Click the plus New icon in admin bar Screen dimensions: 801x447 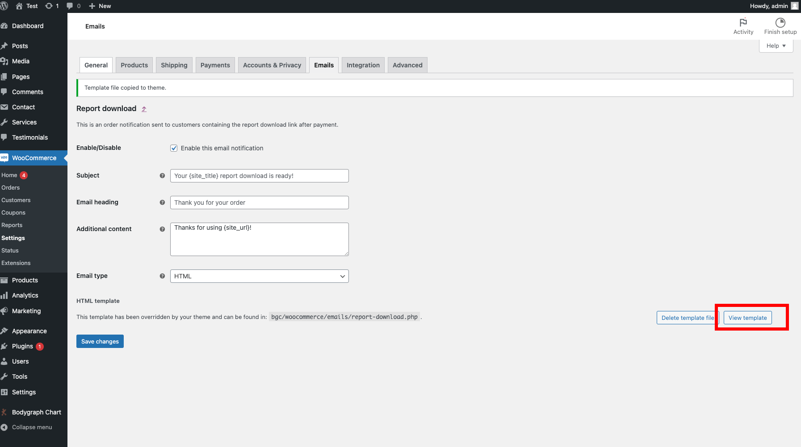coord(92,6)
